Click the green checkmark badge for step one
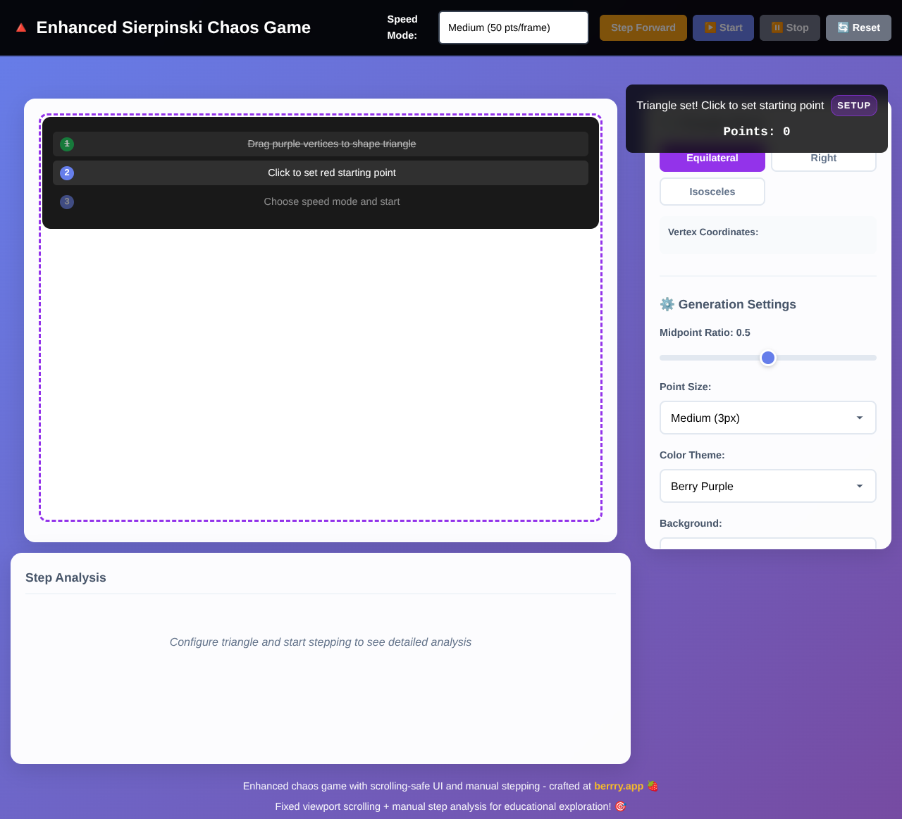The height and width of the screenshot is (819, 902). (x=67, y=144)
